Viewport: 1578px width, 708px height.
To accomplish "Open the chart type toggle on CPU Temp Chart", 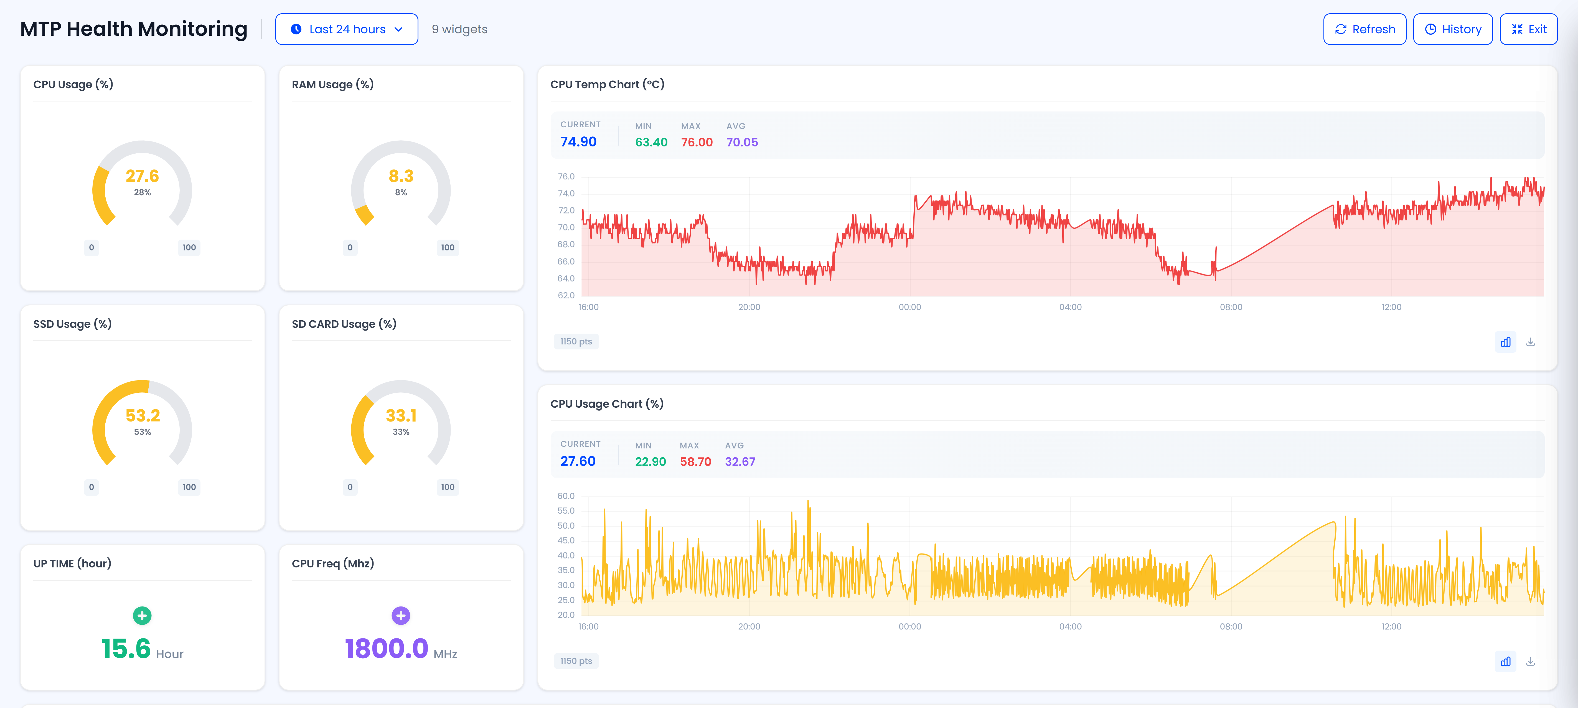I will tap(1506, 342).
